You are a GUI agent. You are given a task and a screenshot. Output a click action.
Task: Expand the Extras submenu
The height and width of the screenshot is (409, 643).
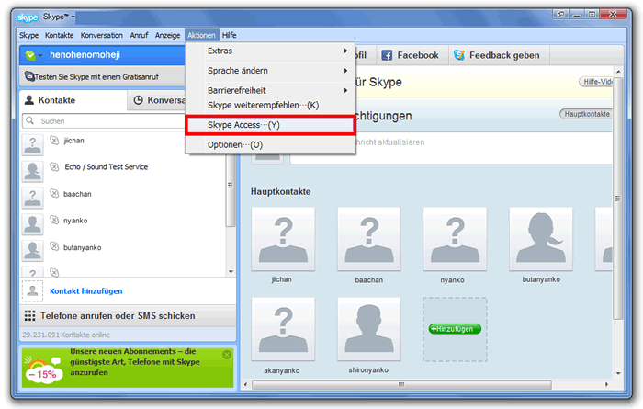pyautogui.click(x=270, y=51)
